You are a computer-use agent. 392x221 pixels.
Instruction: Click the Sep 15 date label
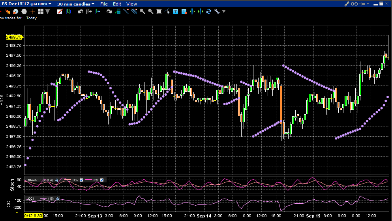(x=313, y=216)
